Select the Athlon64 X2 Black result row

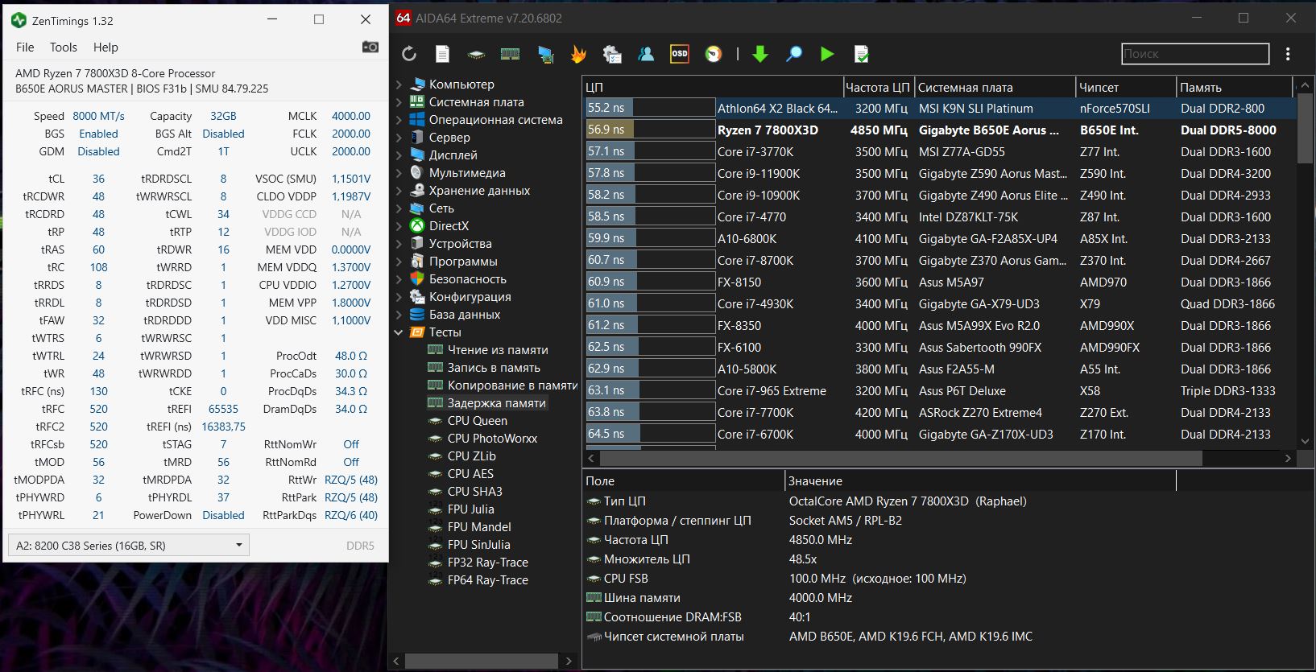pyautogui.click(x=939, y=108)
